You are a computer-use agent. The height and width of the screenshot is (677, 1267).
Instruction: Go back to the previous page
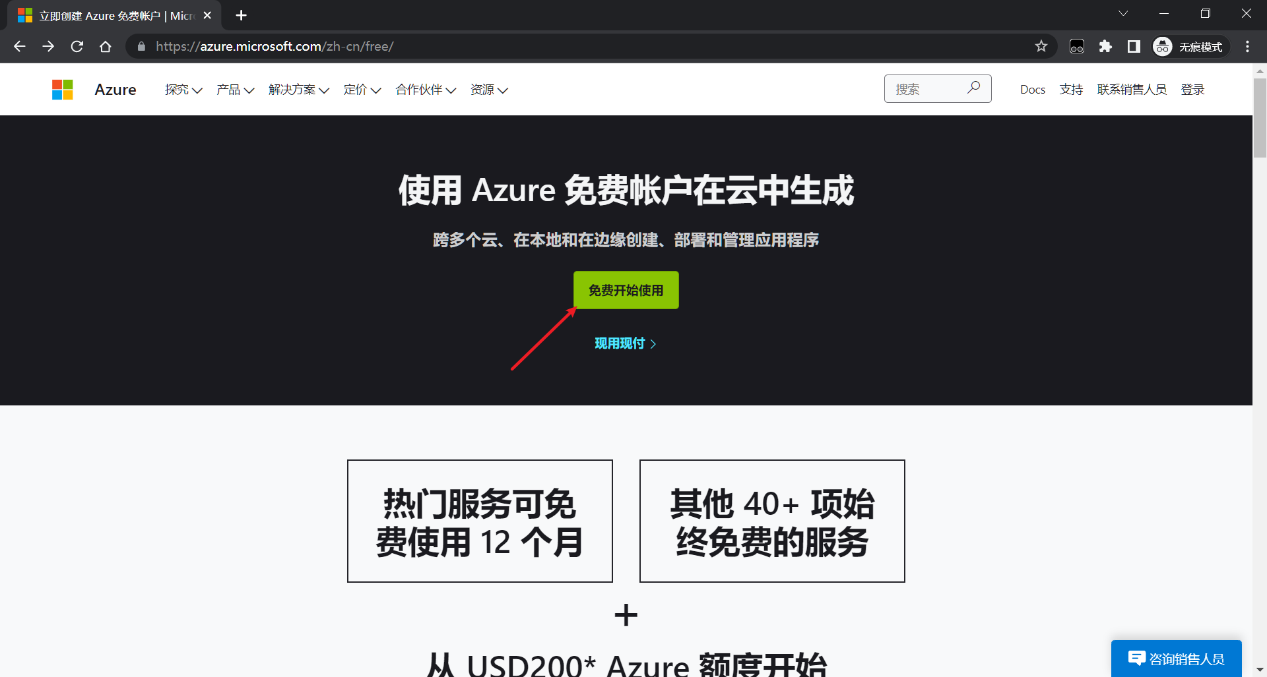[x=20, y=46]
